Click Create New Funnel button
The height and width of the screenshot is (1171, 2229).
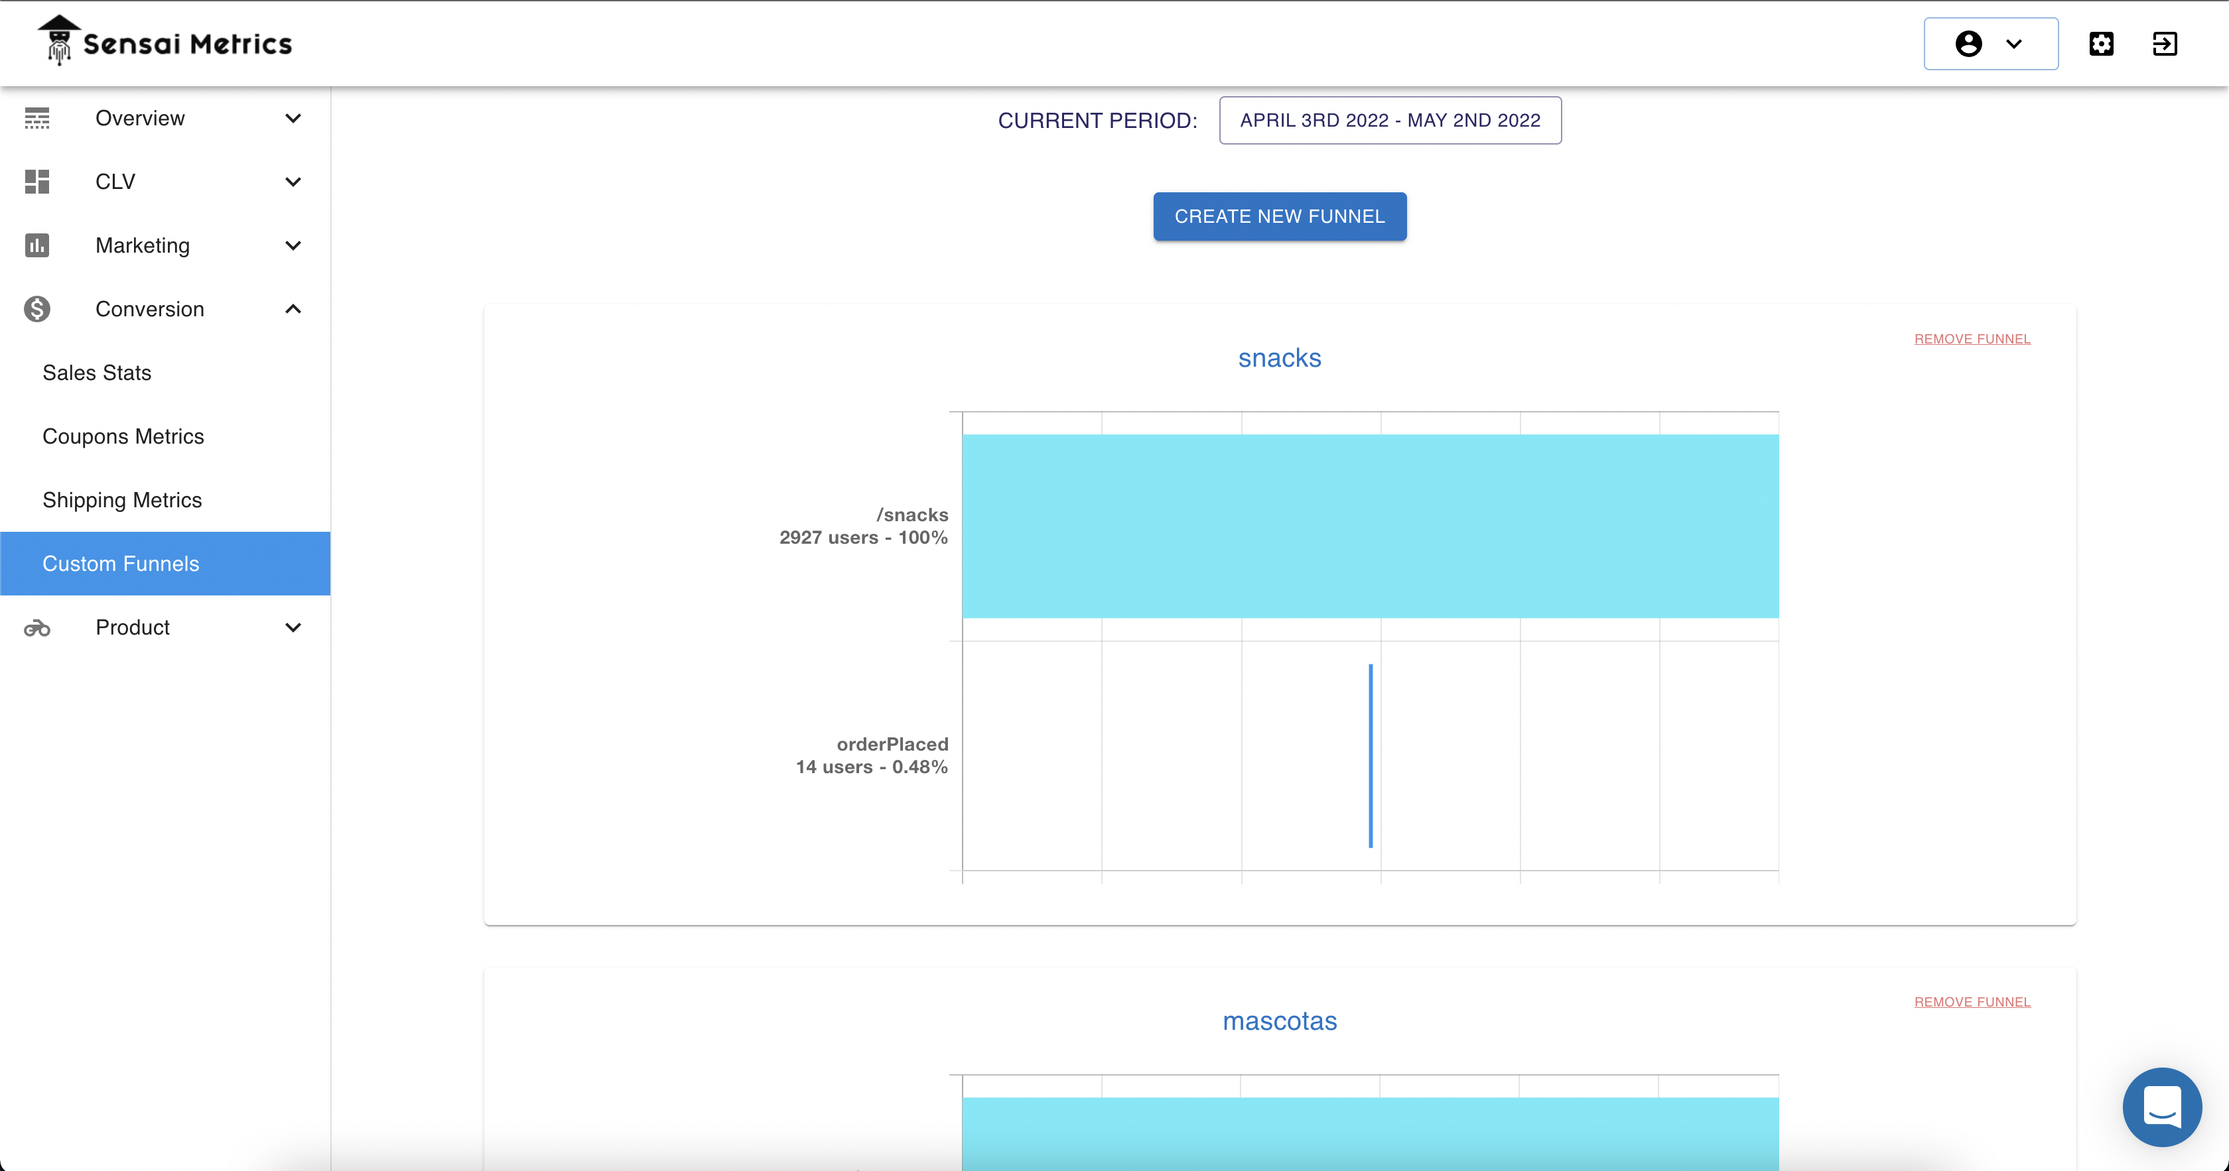1280,216
